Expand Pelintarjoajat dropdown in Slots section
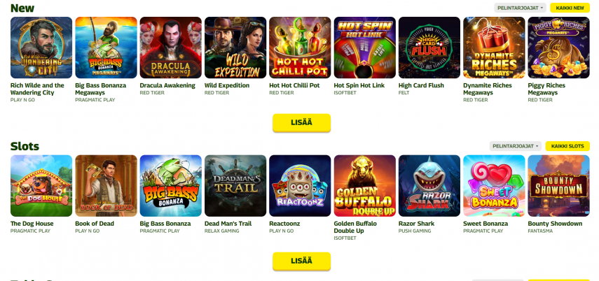This screenshot has height=281, width=599. [516, 146]
